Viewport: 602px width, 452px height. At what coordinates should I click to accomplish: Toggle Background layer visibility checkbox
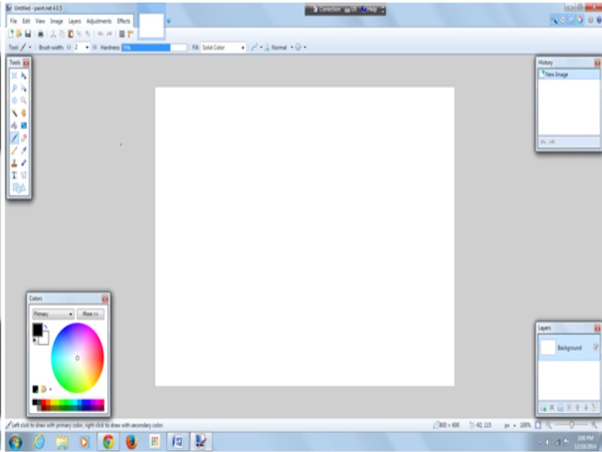595,347
